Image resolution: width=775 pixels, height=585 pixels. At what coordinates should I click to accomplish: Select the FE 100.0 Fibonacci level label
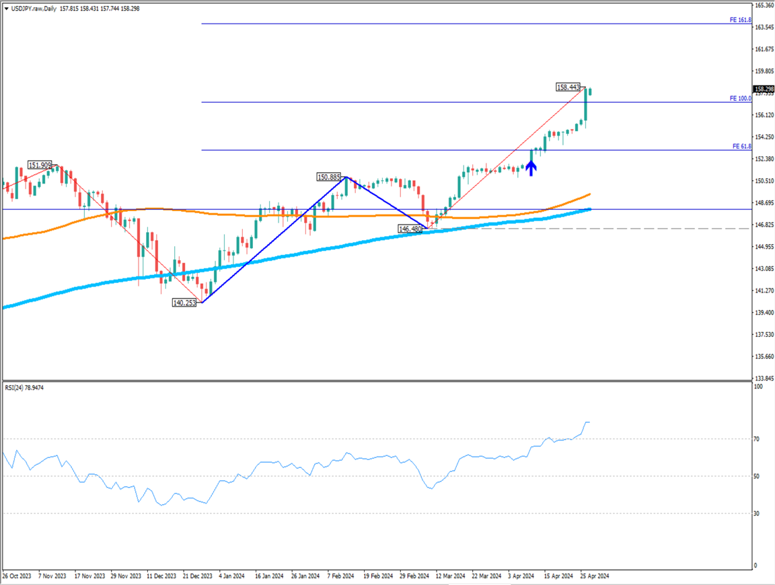(740, 98)
